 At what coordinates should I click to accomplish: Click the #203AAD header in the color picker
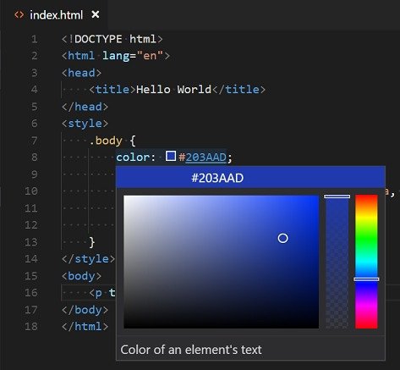(x=250, y=178)
